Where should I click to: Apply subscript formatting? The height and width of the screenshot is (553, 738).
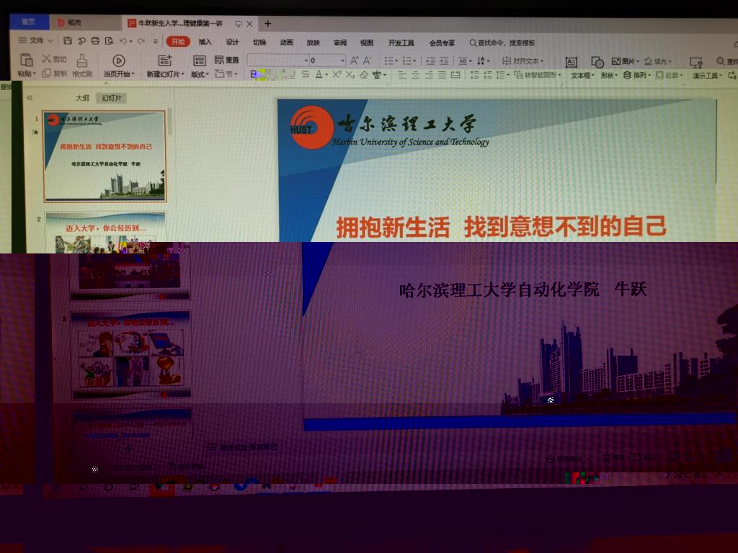pos(350,74)
